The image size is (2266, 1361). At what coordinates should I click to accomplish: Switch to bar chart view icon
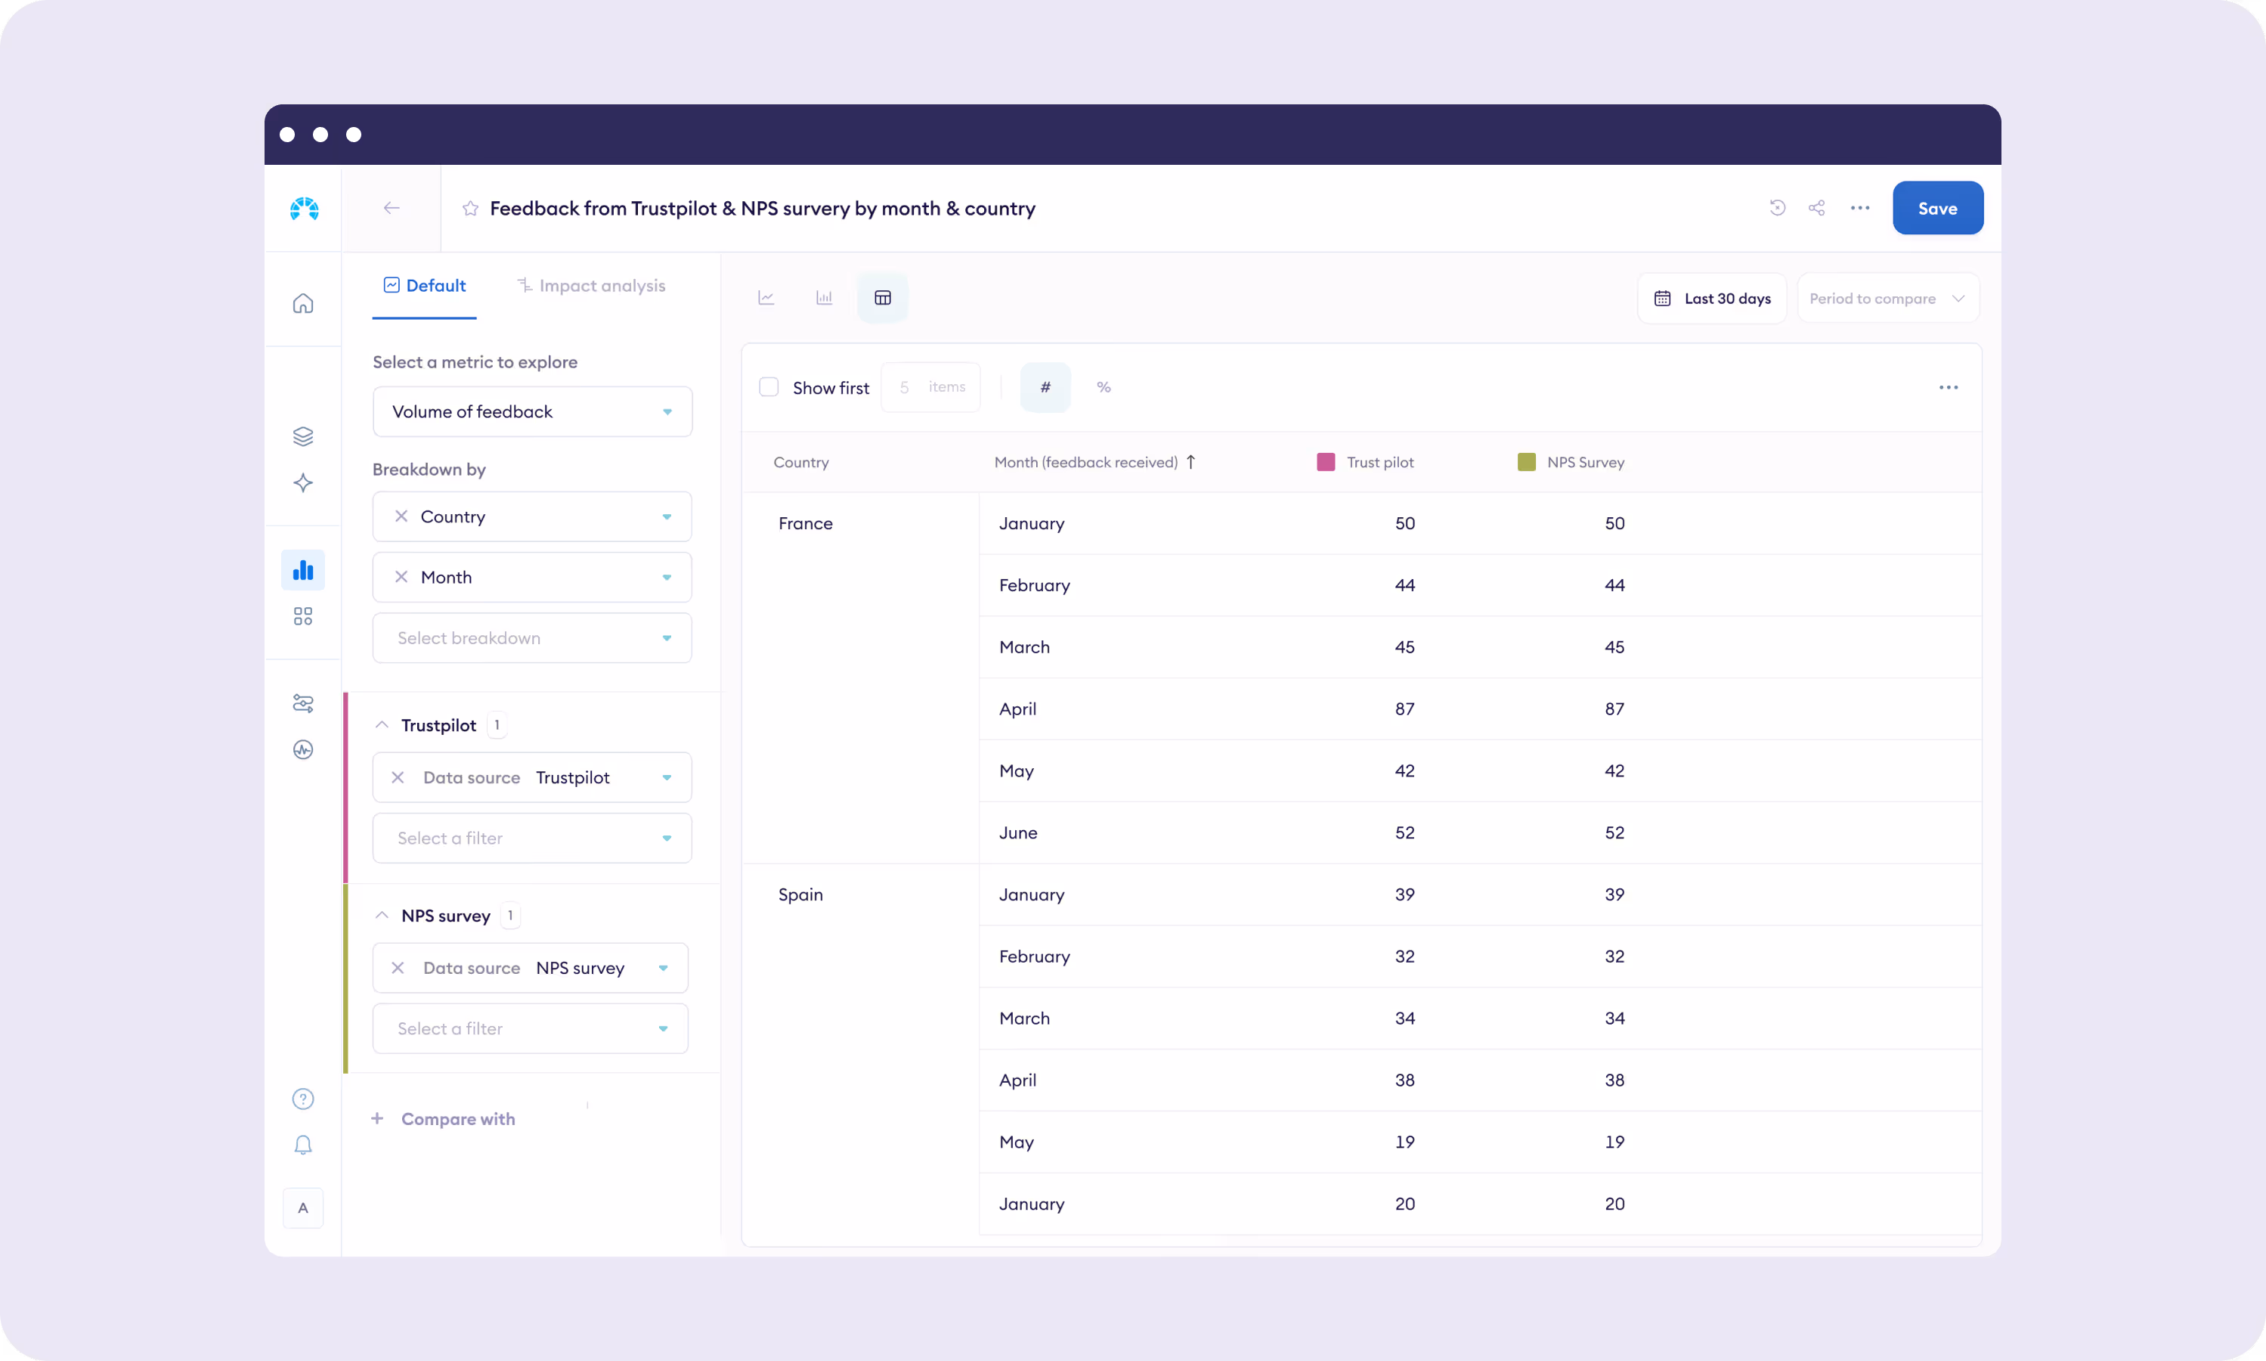[824, 298]
